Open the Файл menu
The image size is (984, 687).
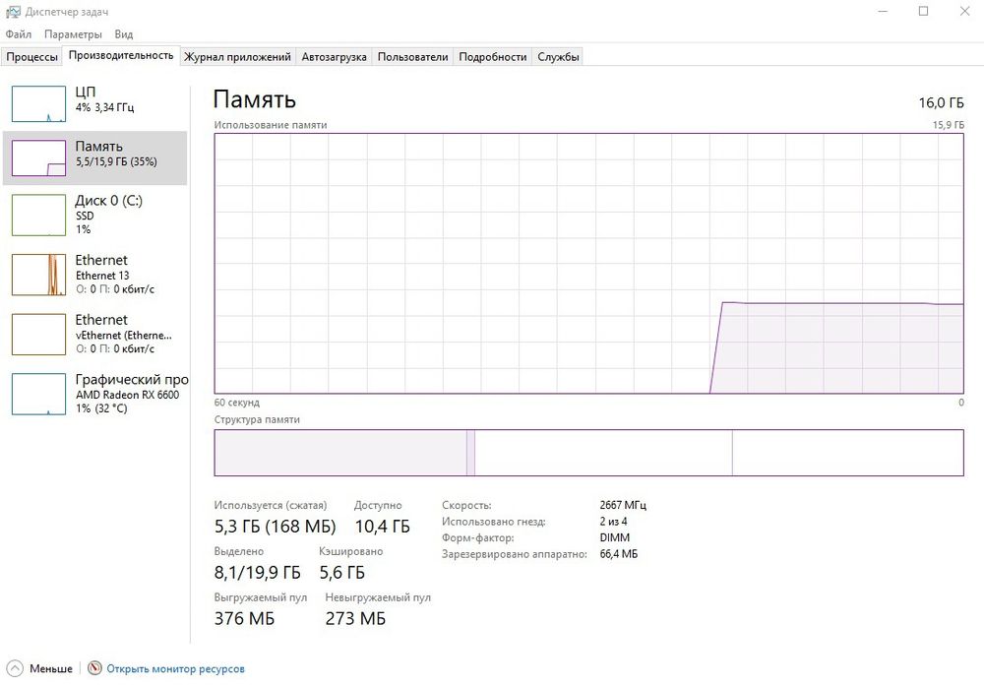[x=18, y=33]
